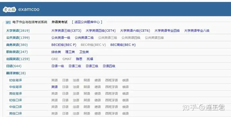The width and height of the screenshot is (231, 117).
Task: Click the examcoo site name
Action: coord(29,9)
